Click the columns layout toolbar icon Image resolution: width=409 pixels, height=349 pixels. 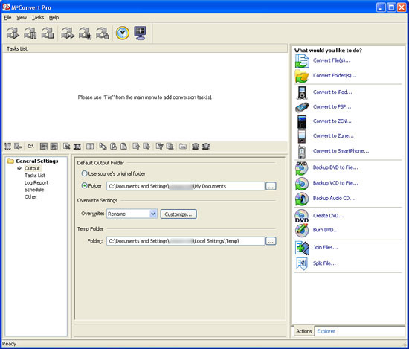coord(90,147)
